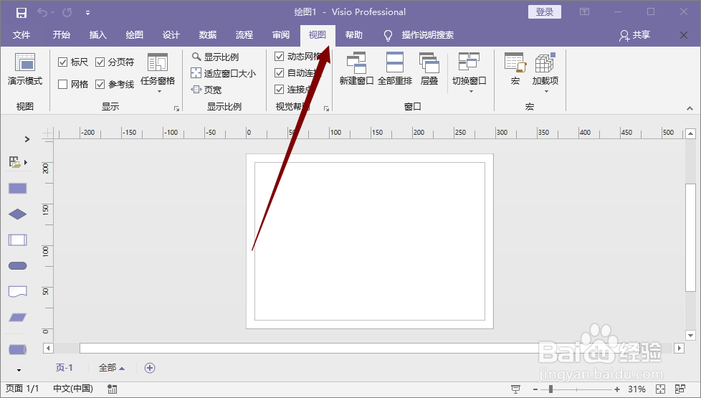Collapse the ribbon with the chevron
701x398 pixels.
(x=690, y=108)
